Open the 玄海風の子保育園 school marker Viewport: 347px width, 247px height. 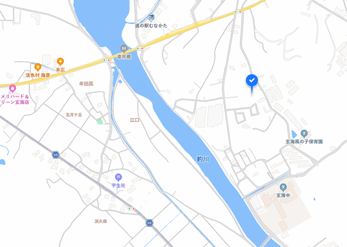tap(304, 134)
